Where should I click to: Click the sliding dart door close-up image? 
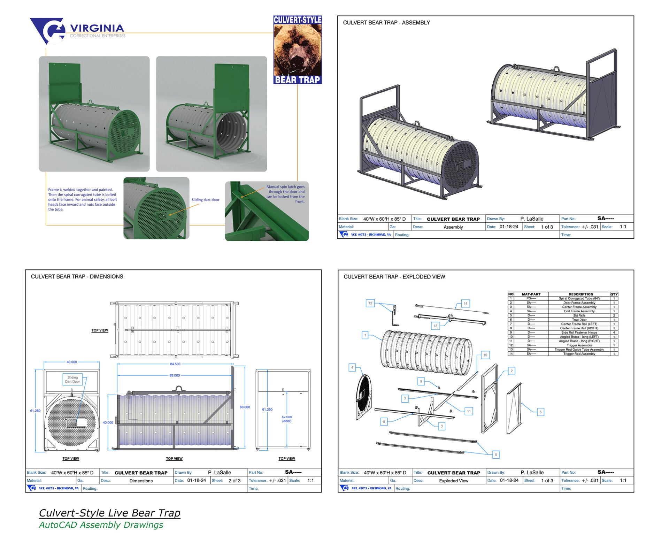156,208
